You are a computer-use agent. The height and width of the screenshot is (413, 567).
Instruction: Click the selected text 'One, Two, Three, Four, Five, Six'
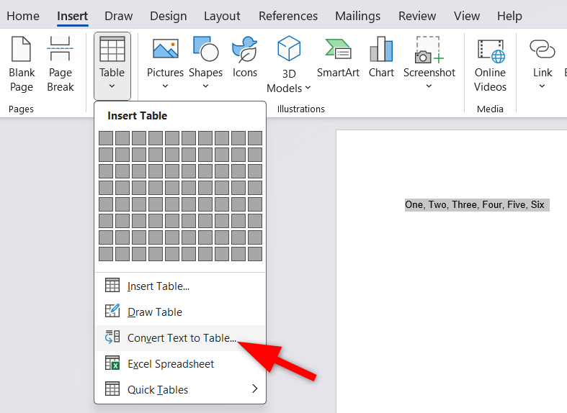tap(475, 204)
